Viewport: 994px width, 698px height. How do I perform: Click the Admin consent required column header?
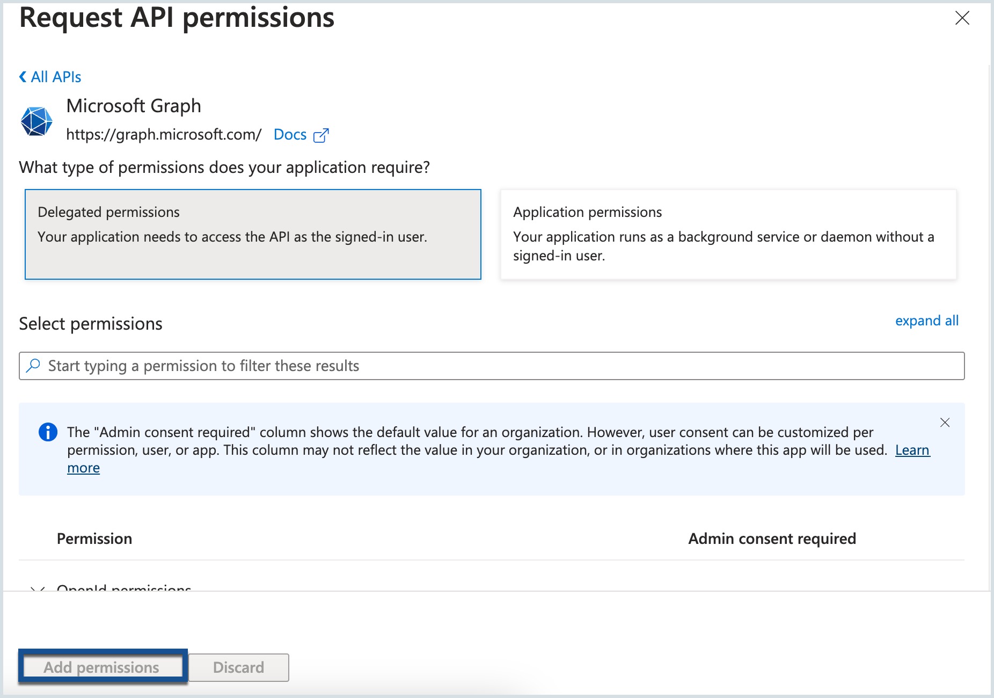772,539
